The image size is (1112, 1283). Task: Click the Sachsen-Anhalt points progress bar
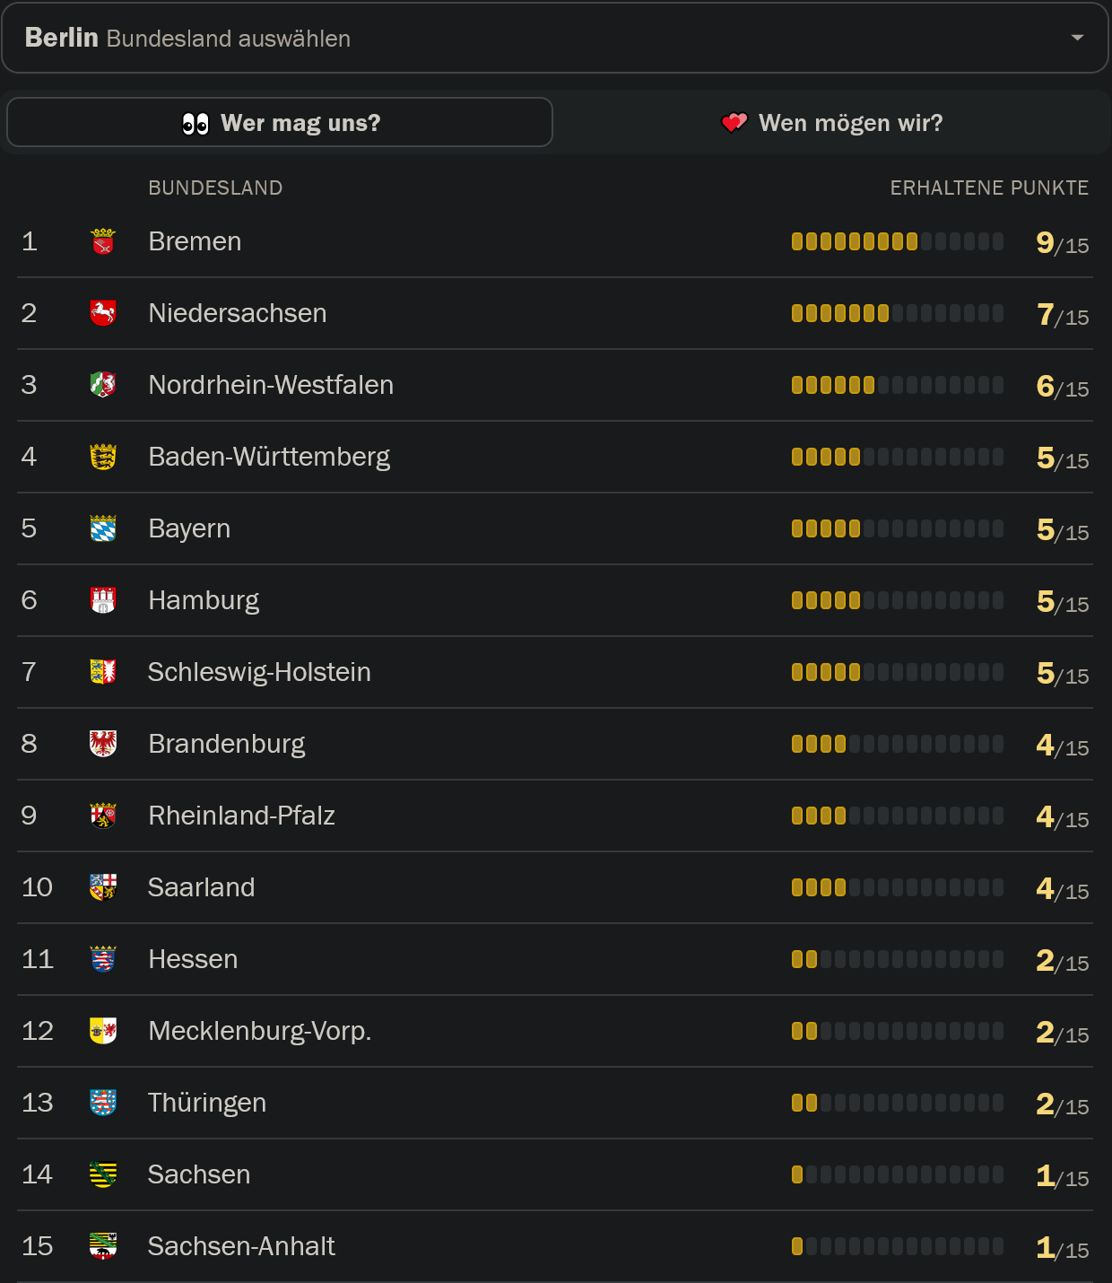(x=897, y=1246)
